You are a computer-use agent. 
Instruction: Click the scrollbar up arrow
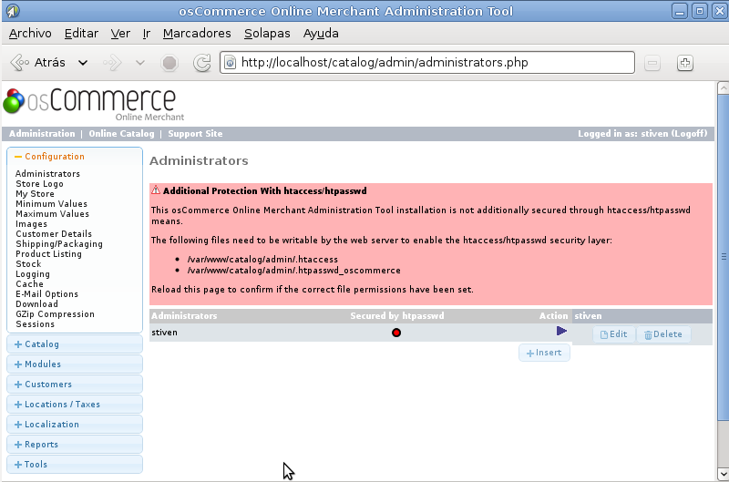pyautogui.click(x=723, y=87)
